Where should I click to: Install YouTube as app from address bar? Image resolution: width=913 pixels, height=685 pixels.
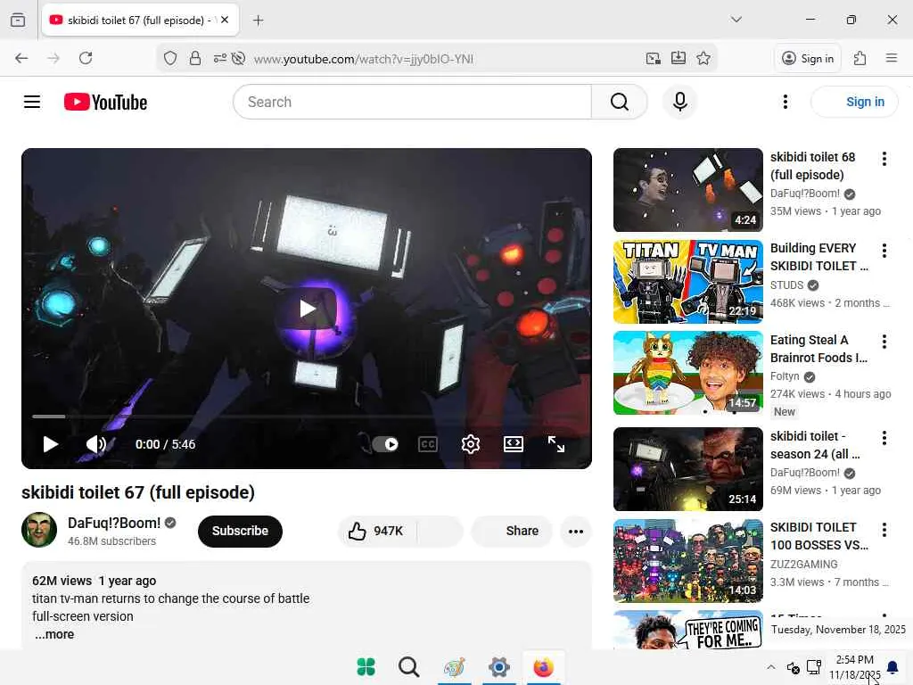click(679, 58)
